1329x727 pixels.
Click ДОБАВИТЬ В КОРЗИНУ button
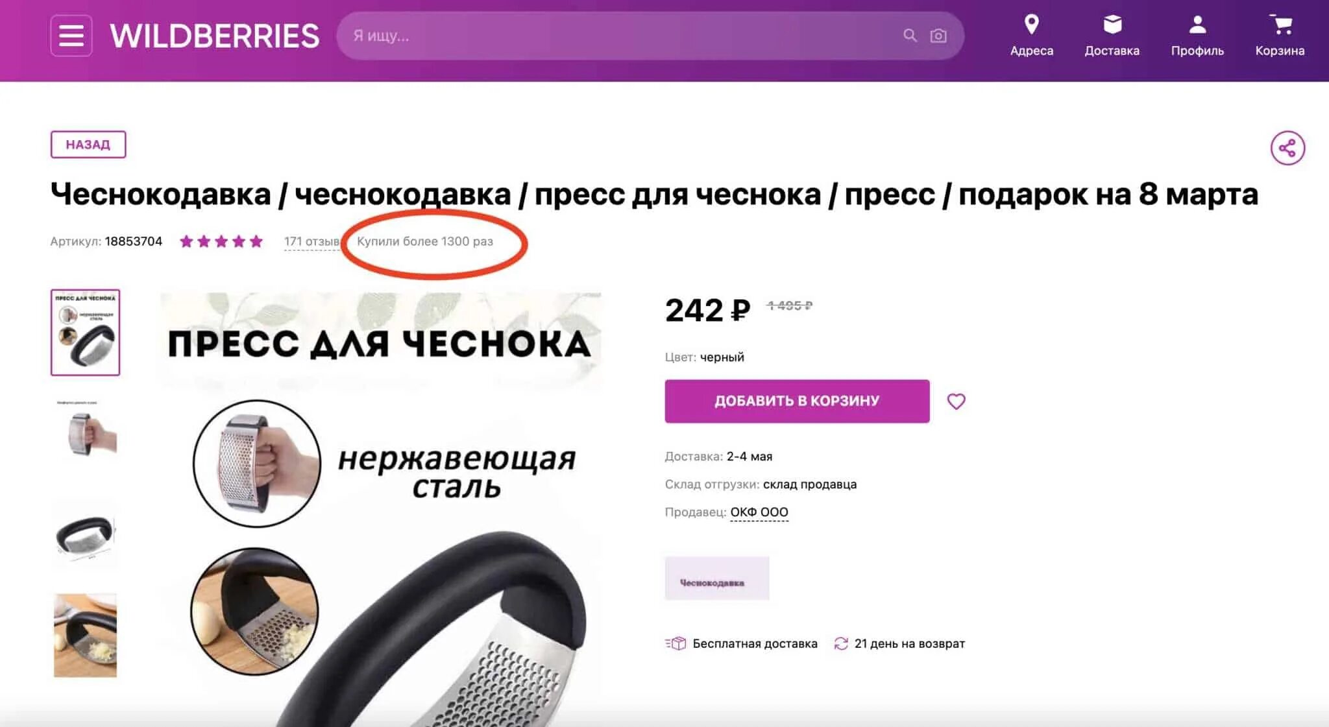(x=797, y=401)
